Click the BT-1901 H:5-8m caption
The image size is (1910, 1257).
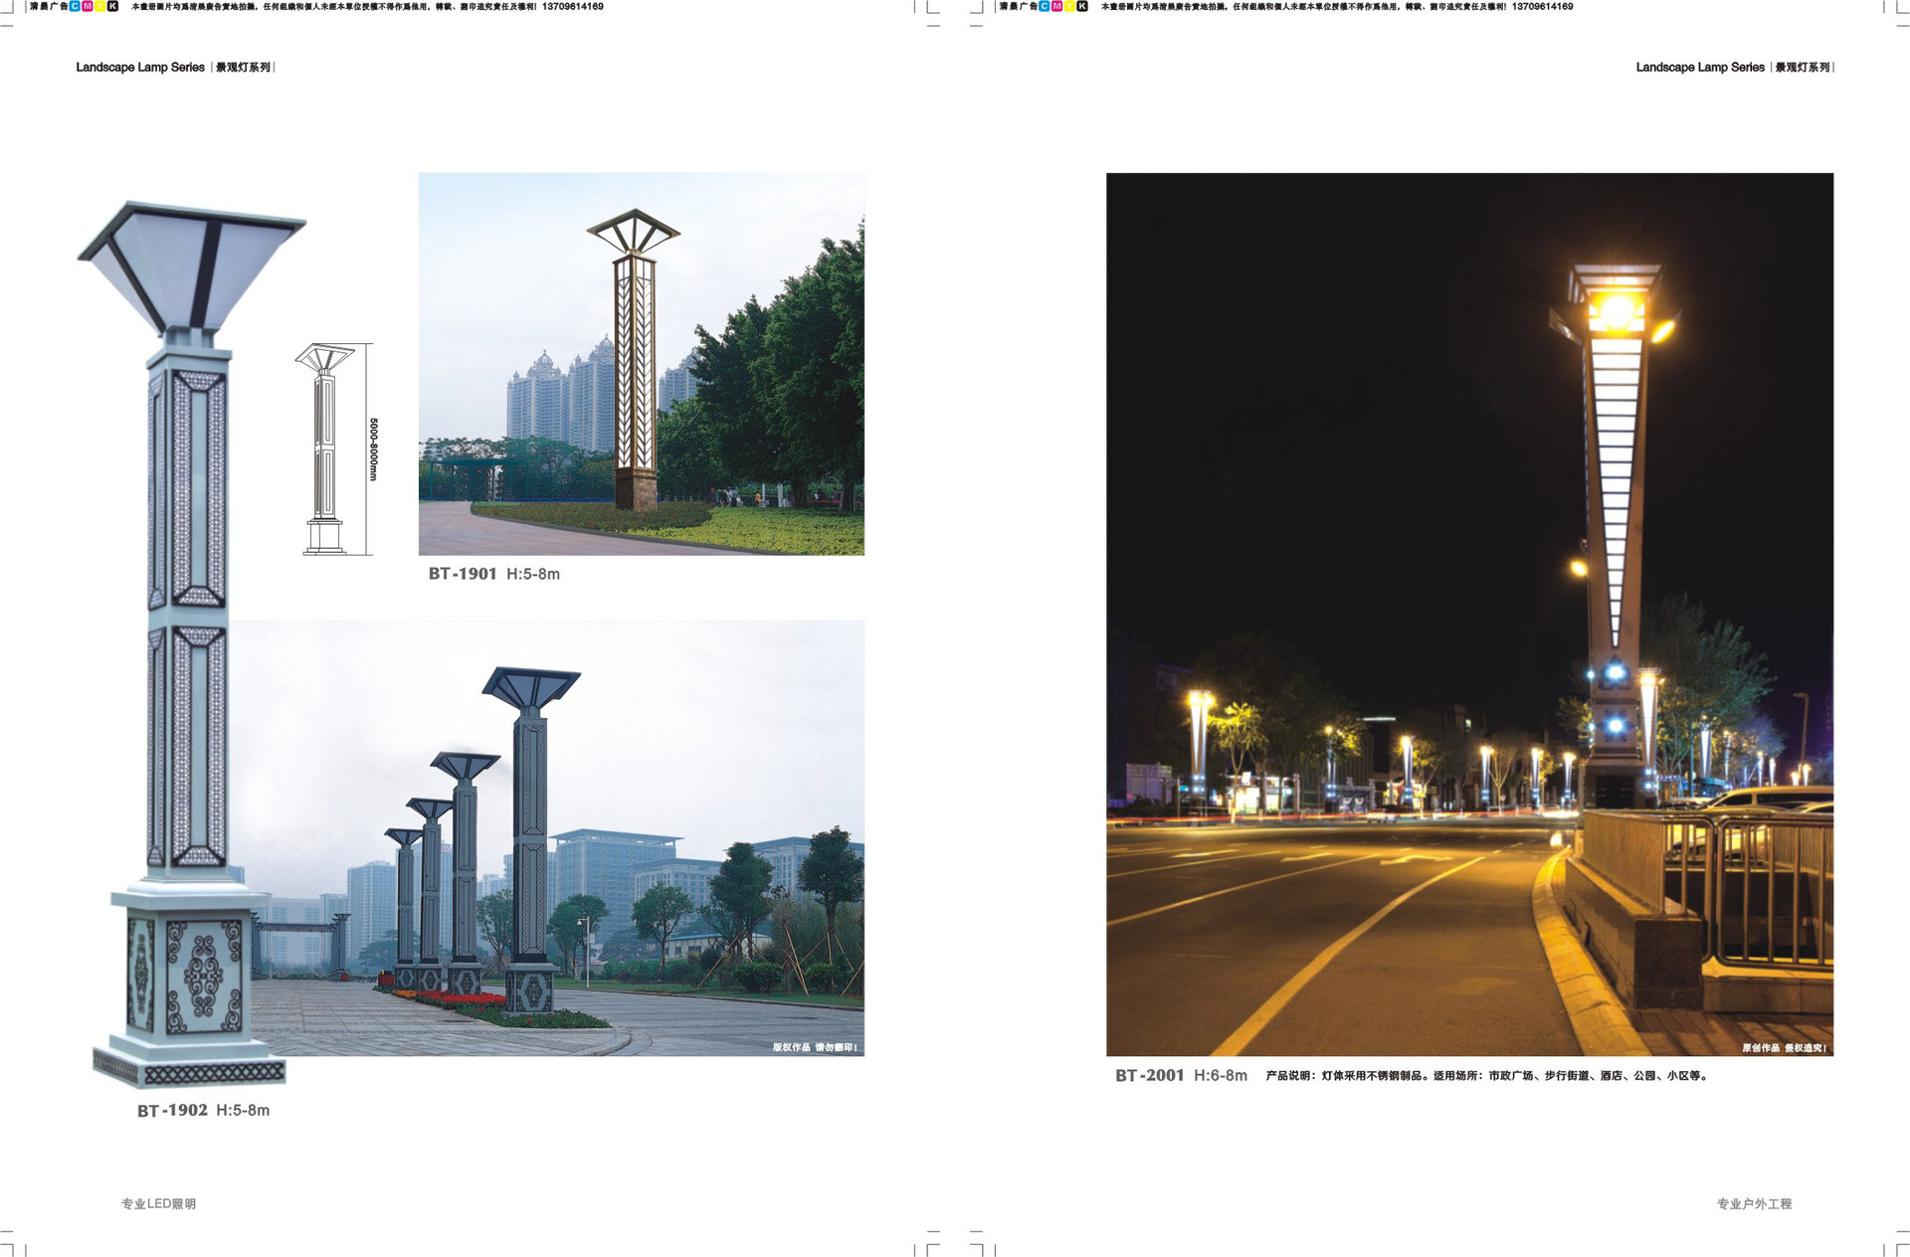point(493,574)
